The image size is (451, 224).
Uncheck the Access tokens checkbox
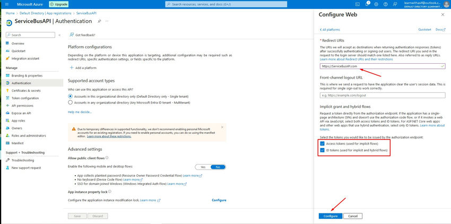pos(322,143)
